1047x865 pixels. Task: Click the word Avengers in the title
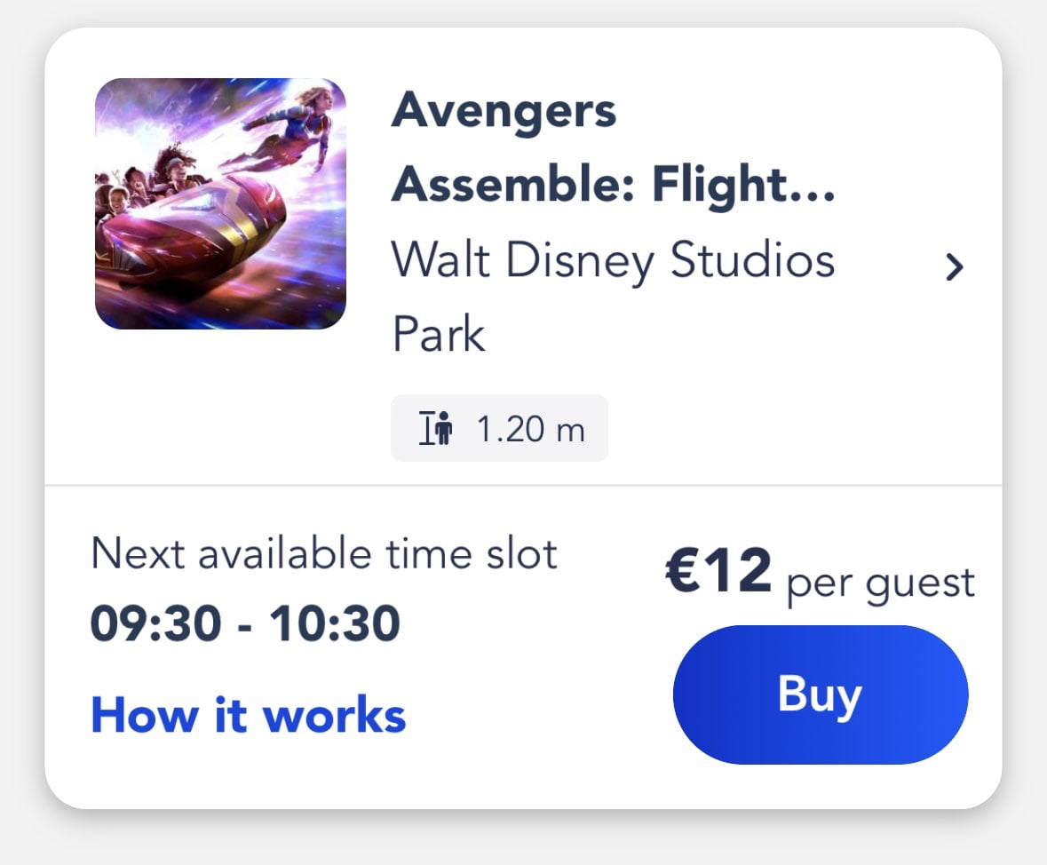tap(504, 110)
